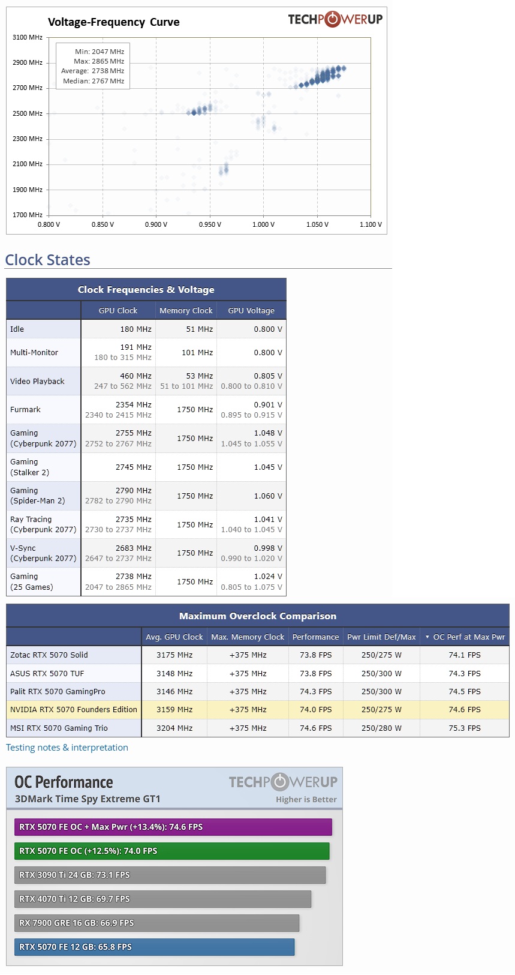Click the OC Performance chart title
The height and width of the screenshot is (975, 515).
pos(64,782)
